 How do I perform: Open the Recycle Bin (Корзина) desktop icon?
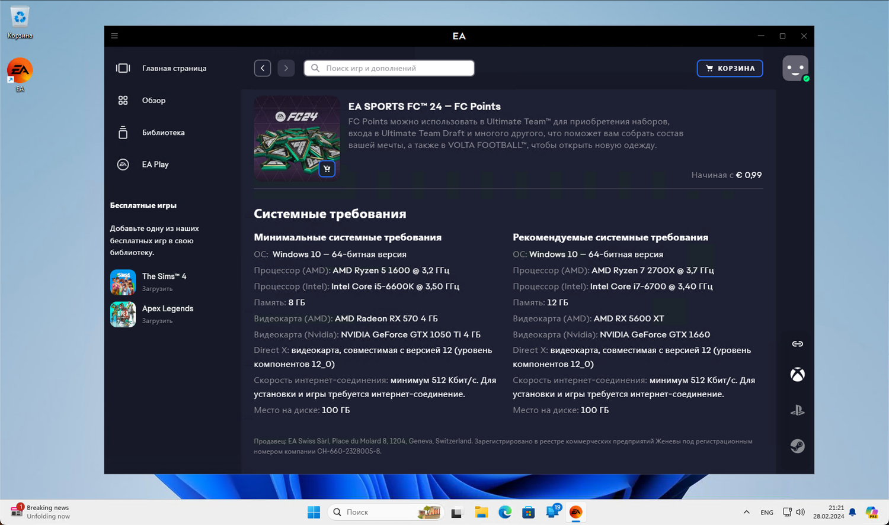[x=20, y=22]
